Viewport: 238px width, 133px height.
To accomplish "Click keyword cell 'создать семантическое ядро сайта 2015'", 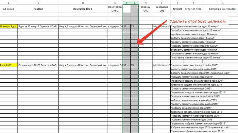I will tap(194, 69).
